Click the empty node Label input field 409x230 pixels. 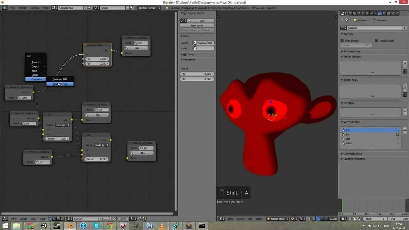(204, 48)
